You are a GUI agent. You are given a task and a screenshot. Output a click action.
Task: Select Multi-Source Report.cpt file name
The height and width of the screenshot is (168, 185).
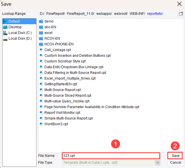coord(62,90)
